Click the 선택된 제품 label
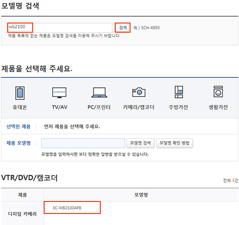The image size is (239, 225). 18,127
